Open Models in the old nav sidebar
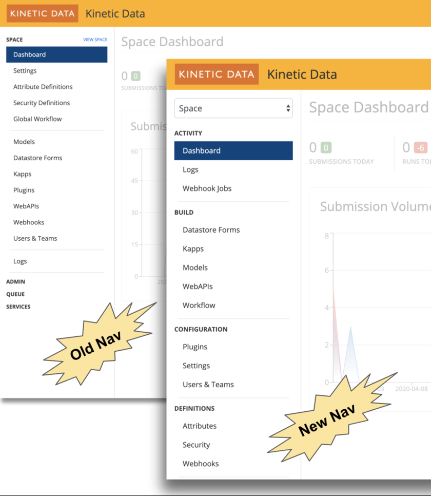Screen dimensions: 431x496 pyautogui.click(x=24, y=142)
